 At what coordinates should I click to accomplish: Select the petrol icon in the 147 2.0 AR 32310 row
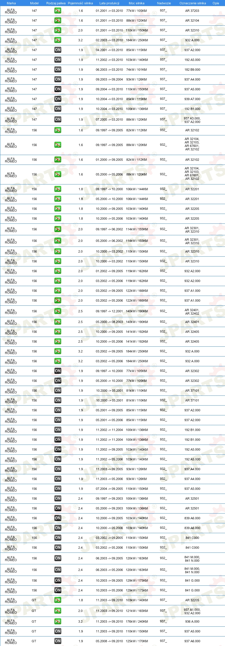pyautogui.click(x=58, y=30)
